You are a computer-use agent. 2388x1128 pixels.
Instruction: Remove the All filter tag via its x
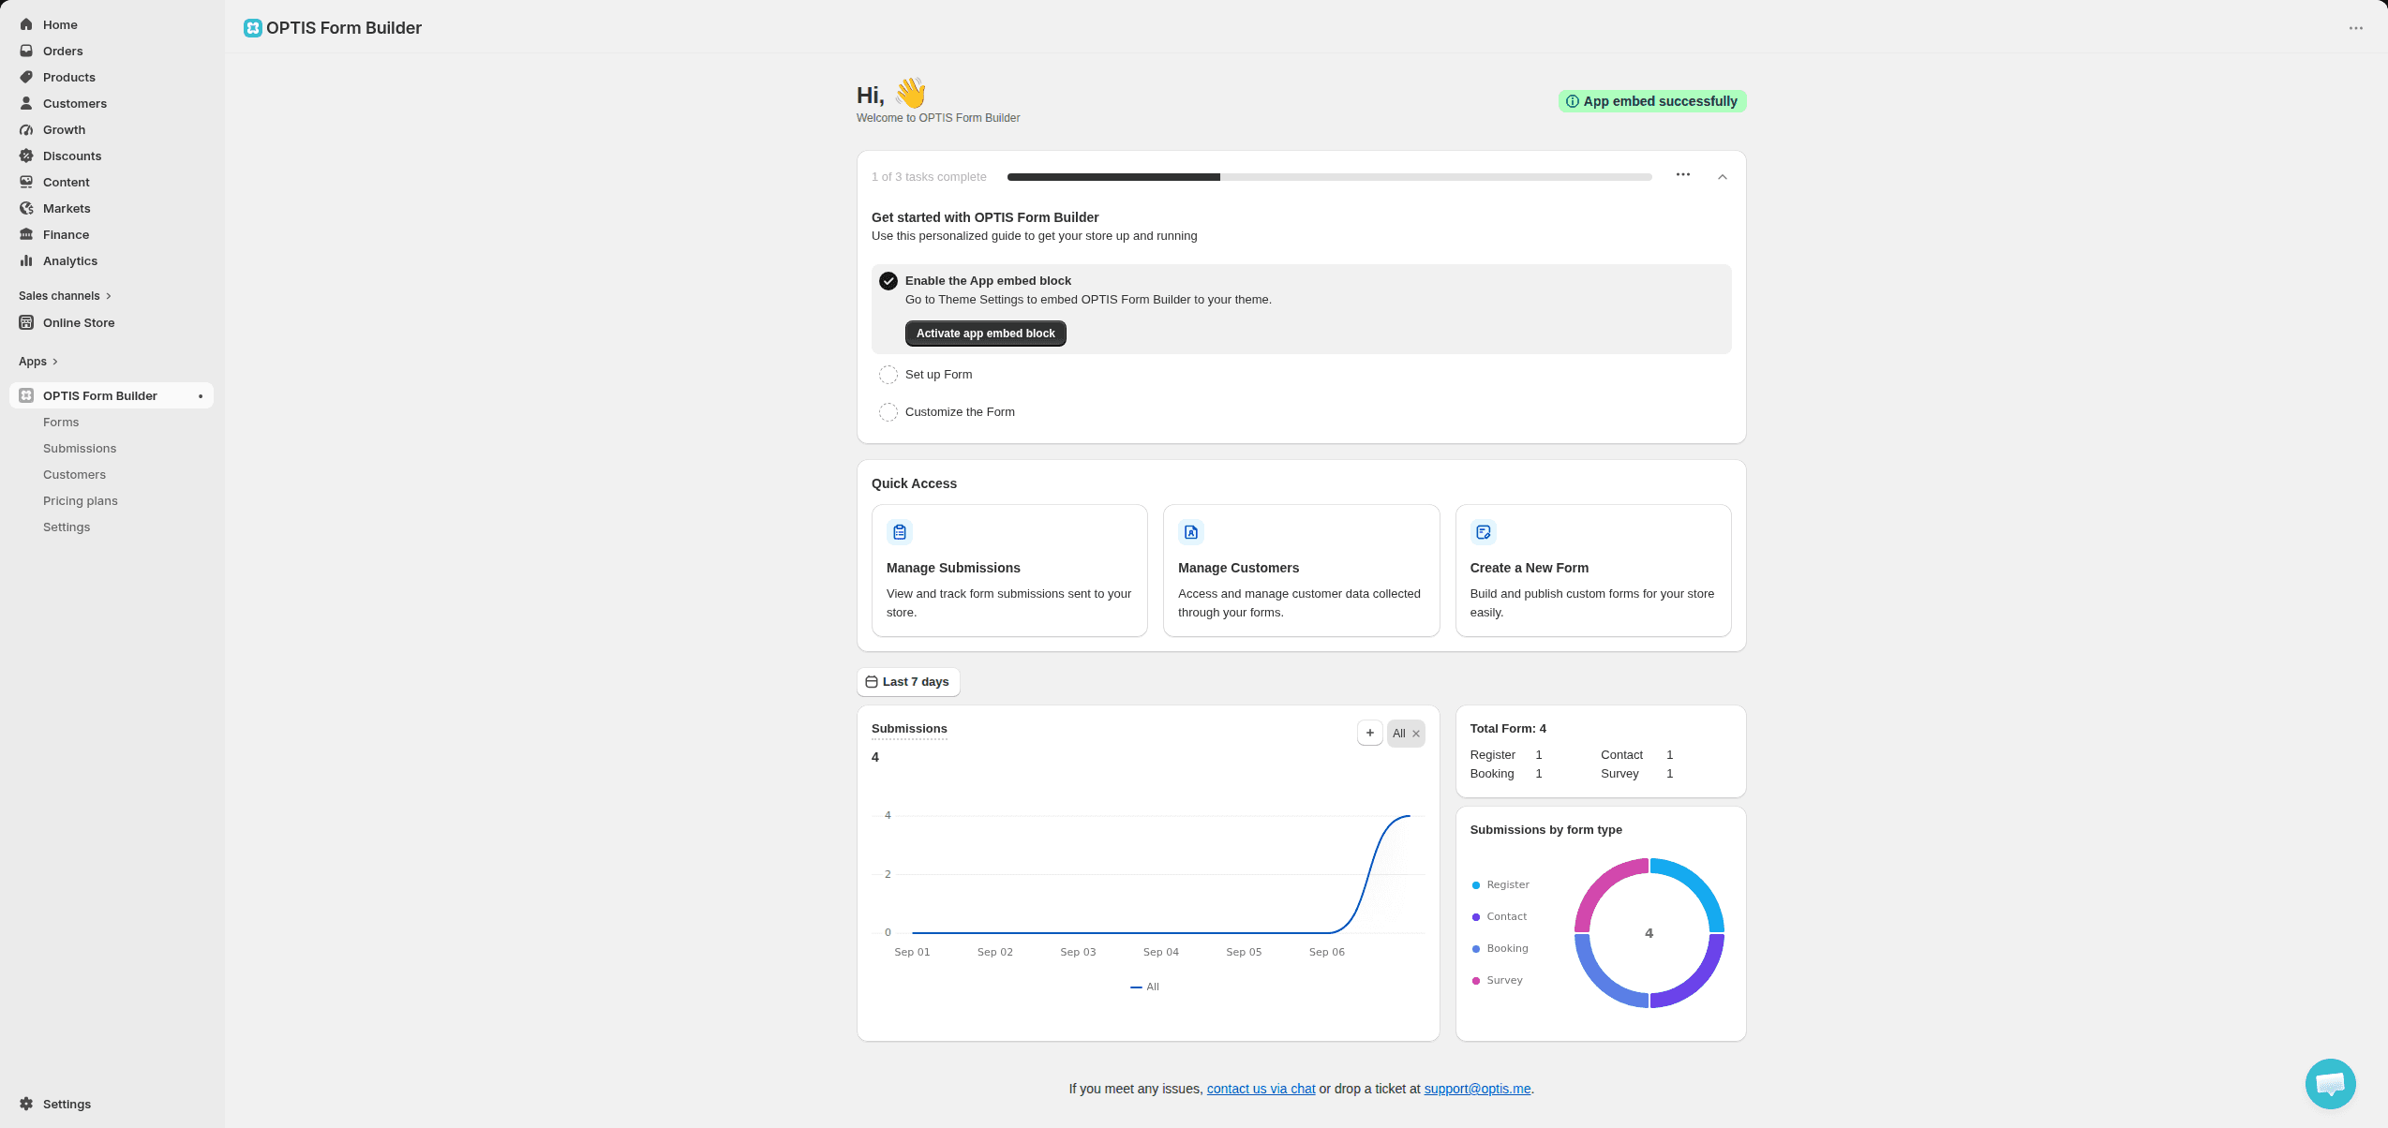[1416, 734]
